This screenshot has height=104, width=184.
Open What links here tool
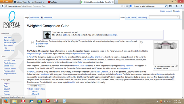coord(9,60)
